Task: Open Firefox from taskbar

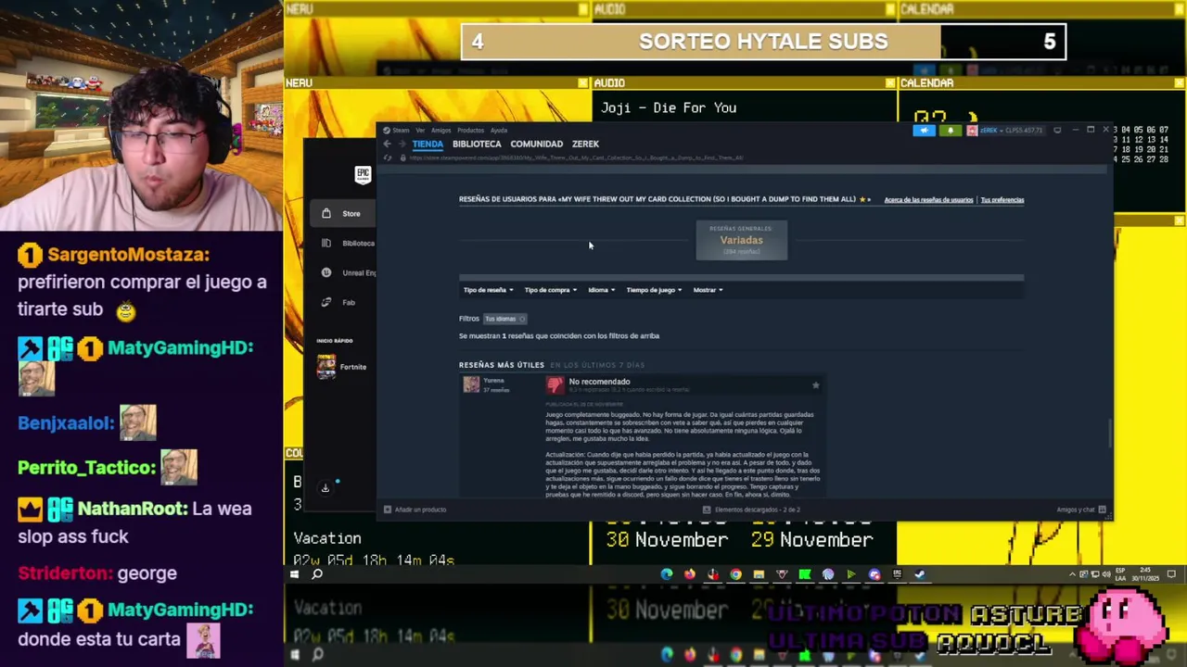Action: [x=690, y=574]
